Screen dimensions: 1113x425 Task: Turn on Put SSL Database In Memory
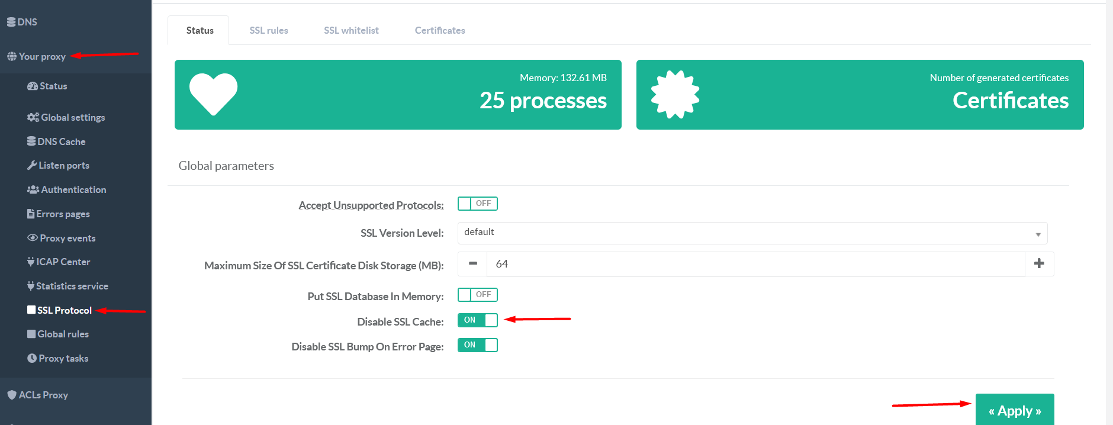point(477,295)
